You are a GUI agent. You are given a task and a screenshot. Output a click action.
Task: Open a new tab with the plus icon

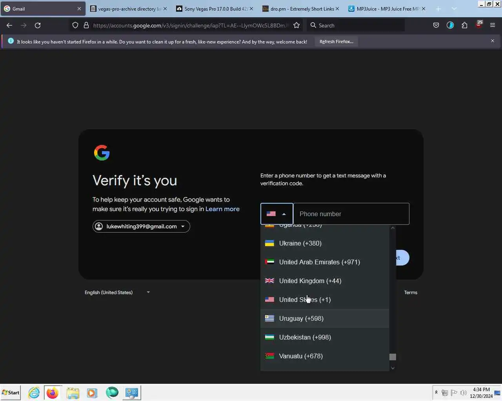click(x=438, y=9)
